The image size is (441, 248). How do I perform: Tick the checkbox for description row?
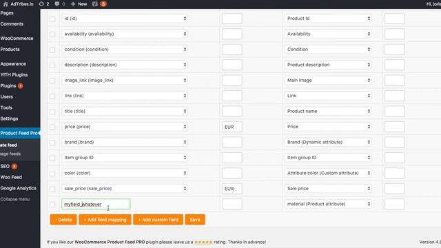pyautogui.click(x=52, y=65)
